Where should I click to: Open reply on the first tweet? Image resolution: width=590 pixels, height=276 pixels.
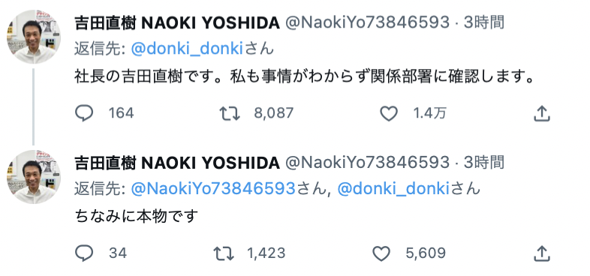[84, 112]
